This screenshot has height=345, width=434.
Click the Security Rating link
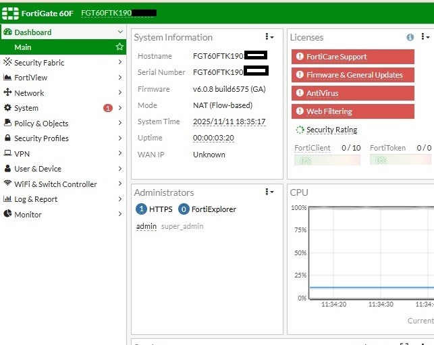point(331,130)
